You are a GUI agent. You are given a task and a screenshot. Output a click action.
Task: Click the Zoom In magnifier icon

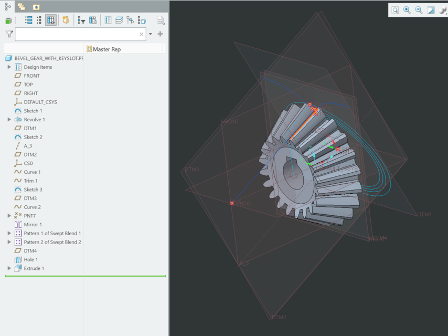(x=407, y=10)
